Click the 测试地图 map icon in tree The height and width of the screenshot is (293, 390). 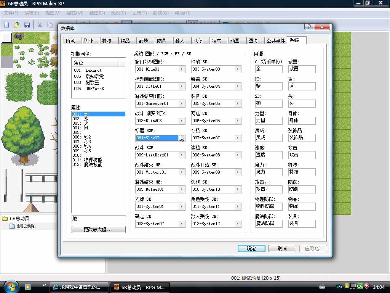(x=12, y=226)
